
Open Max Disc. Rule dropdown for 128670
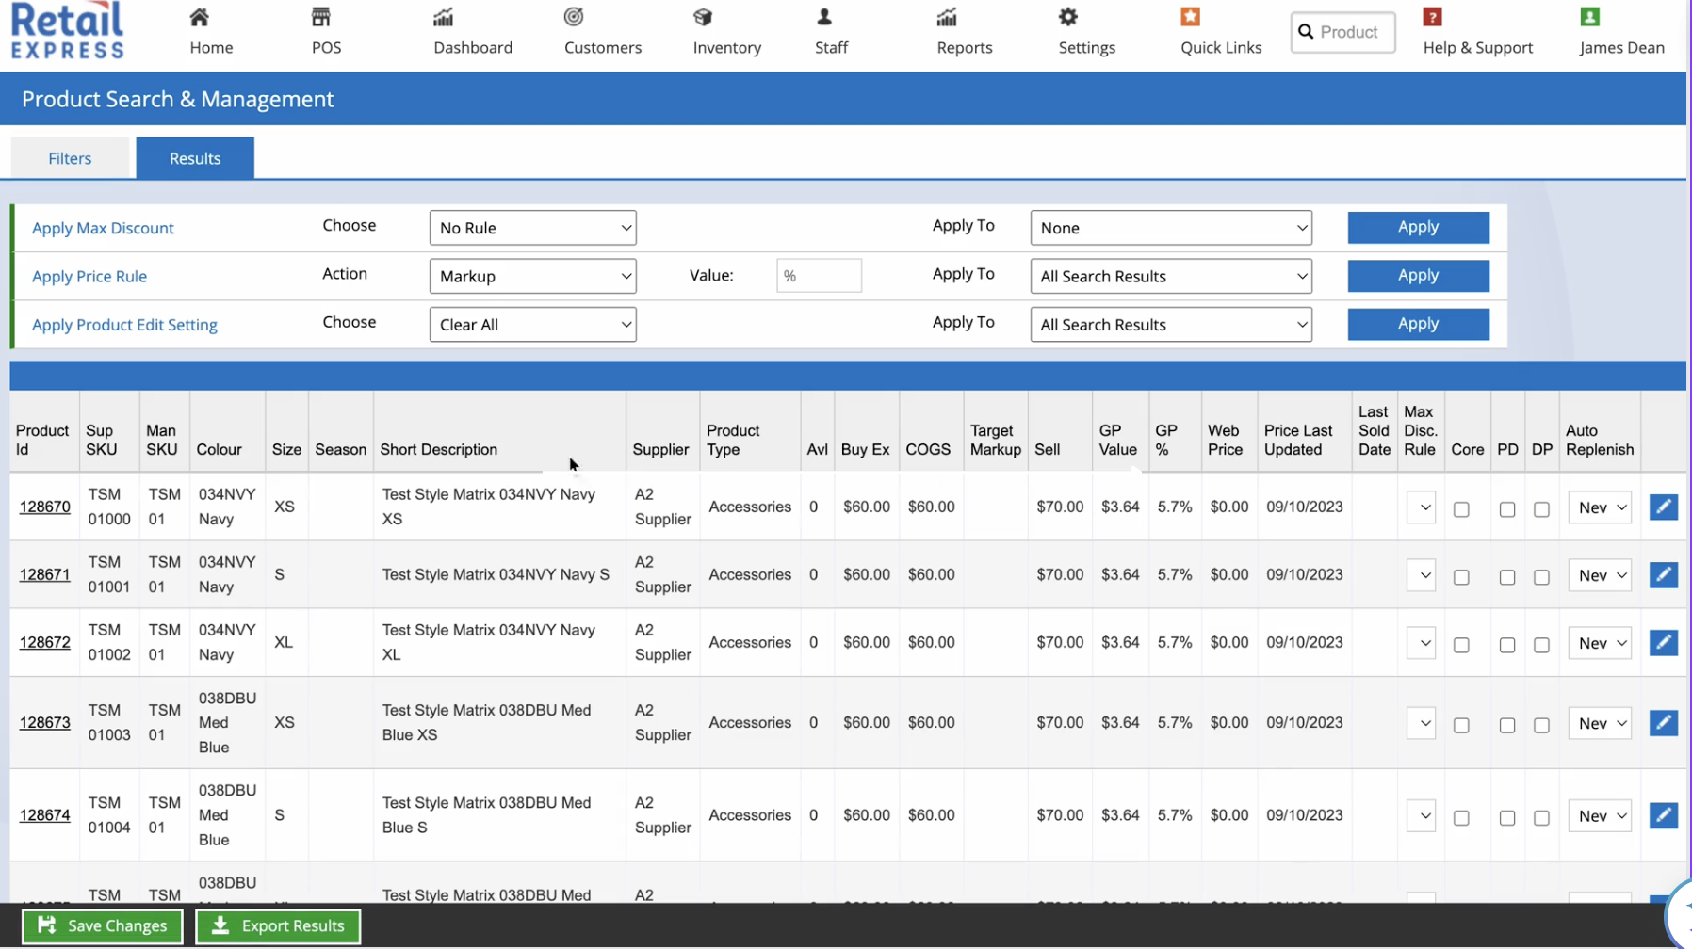tap(1422, 507)
